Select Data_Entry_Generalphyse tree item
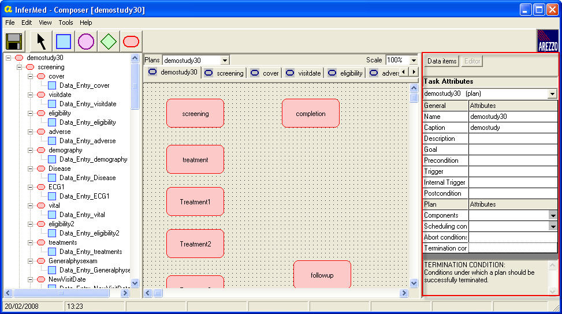 94,270
